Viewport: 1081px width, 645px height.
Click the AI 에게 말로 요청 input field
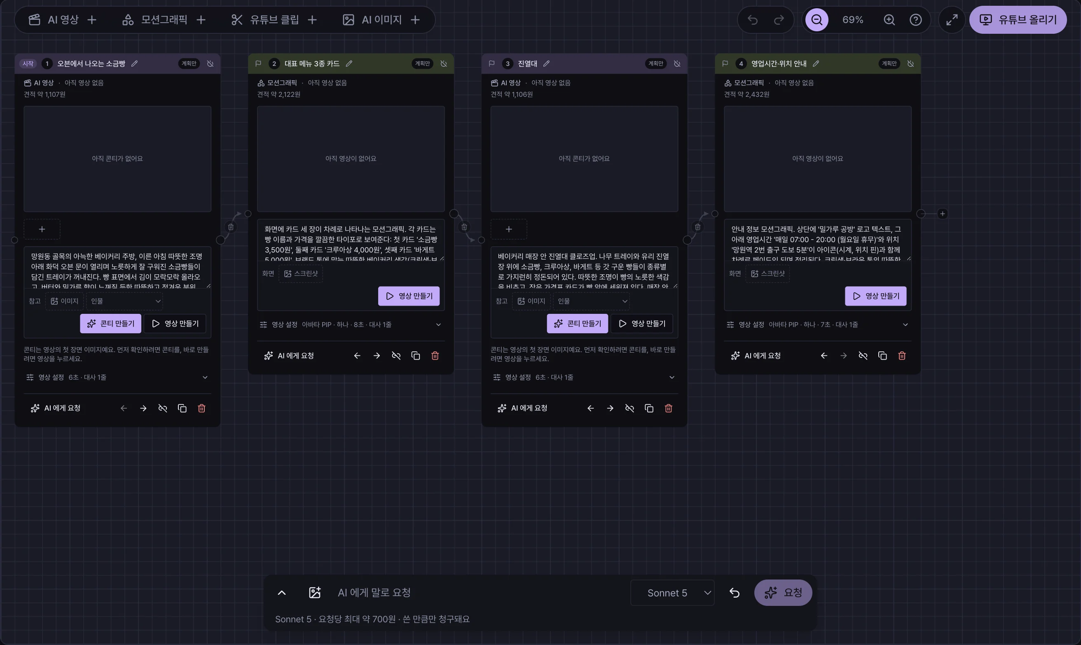point(478,593)
